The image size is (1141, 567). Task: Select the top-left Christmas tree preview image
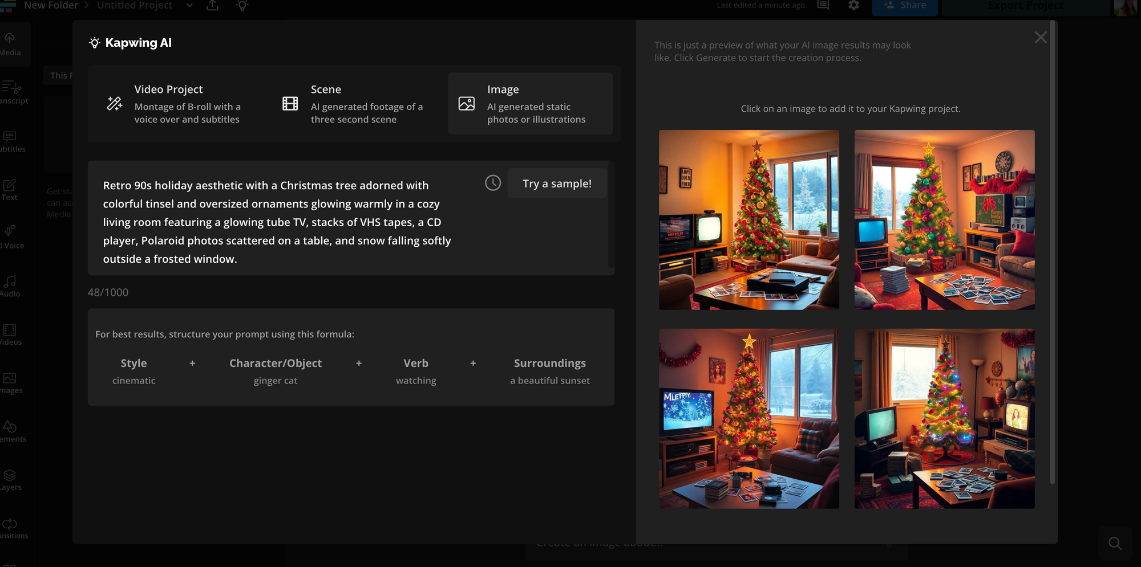pyautogui.click(x=748, y=219)
